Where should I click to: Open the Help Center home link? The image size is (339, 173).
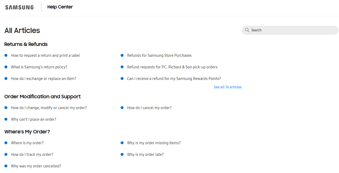click(x=60, y=7)
